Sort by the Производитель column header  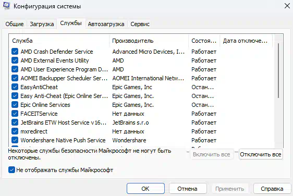(149, 41)
